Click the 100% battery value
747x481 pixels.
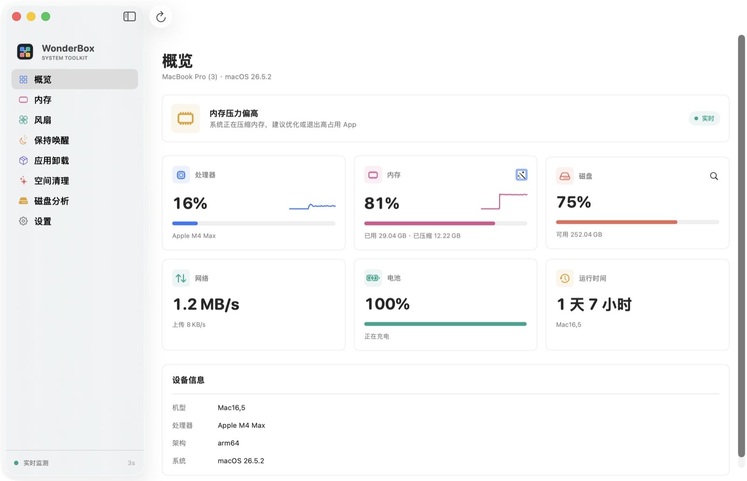pos(388,304)
